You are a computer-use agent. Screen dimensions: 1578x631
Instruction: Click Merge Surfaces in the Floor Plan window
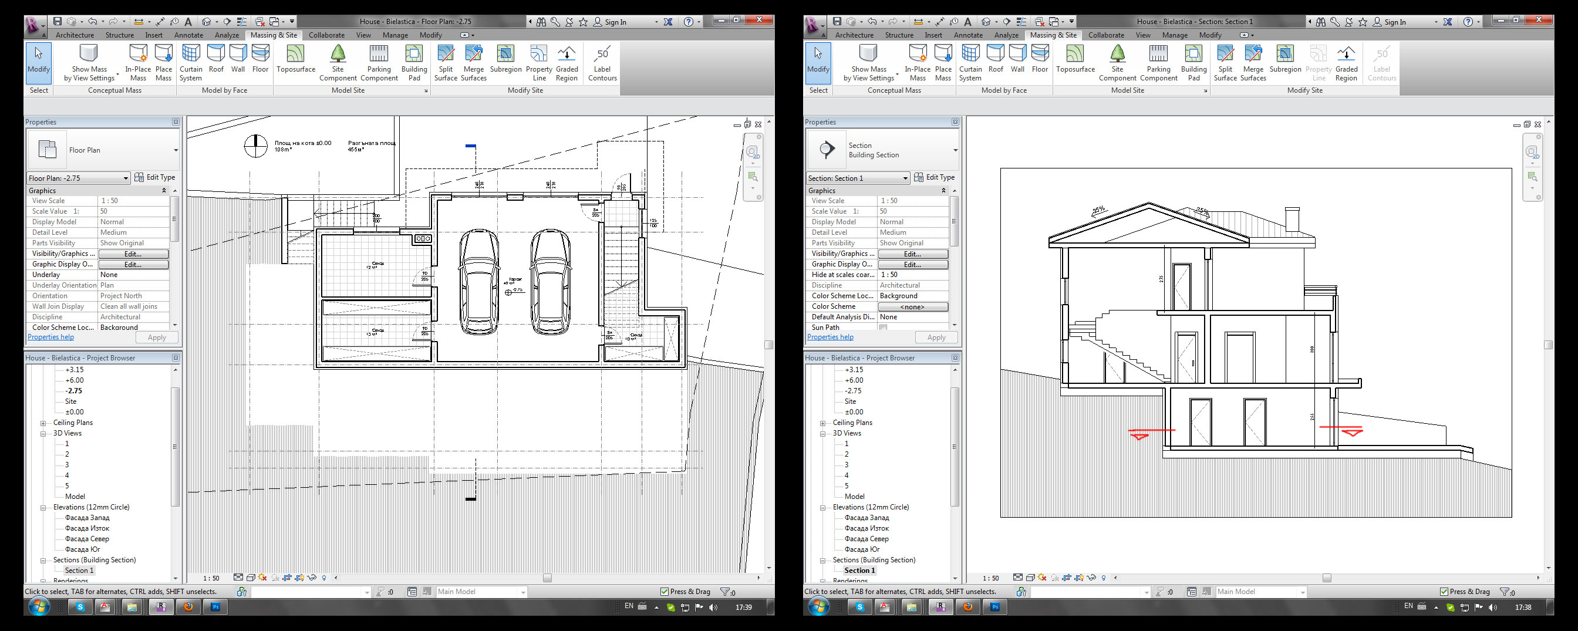tap(474, 61)
